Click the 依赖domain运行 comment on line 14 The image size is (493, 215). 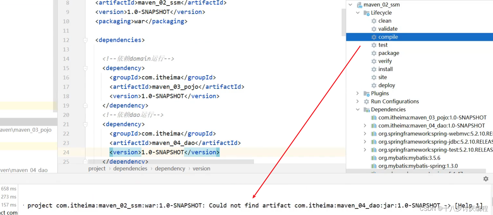click(x=138, y=59)
